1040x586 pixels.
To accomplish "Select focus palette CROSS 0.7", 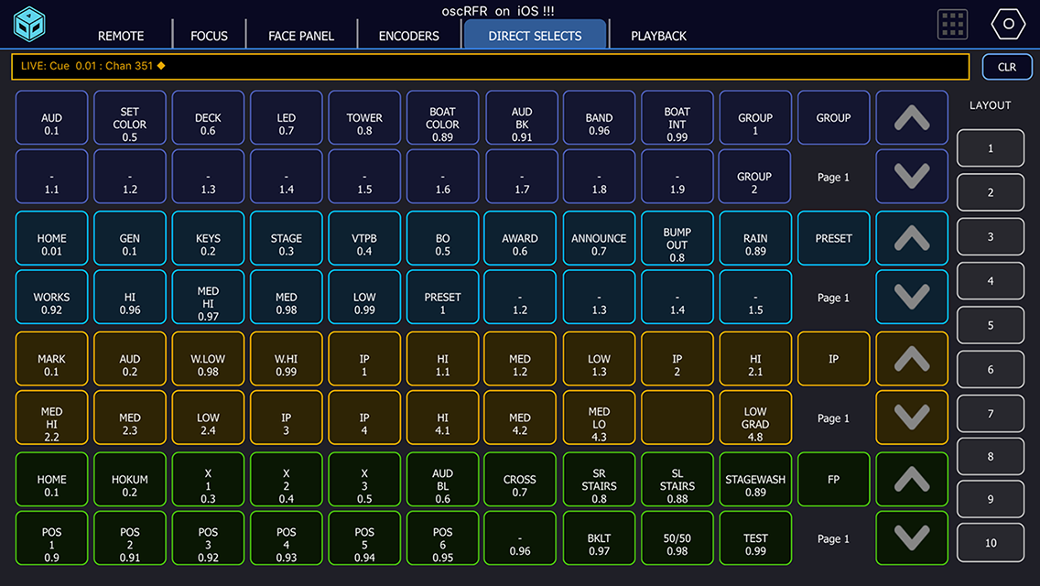I will [x=520, y=479].
